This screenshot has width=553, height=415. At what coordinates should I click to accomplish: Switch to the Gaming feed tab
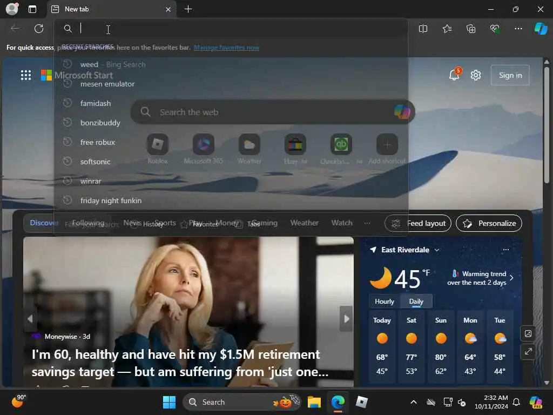[x=265, y=223]
